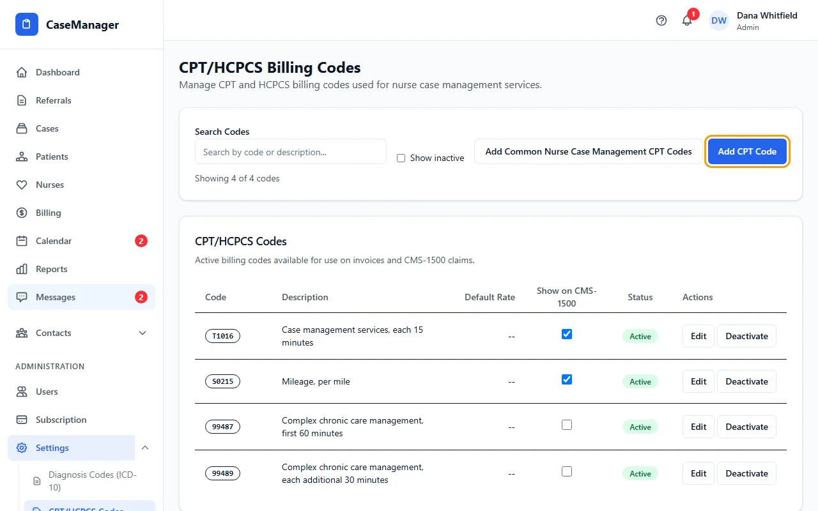Go to the Messages page

pos(81,297)
